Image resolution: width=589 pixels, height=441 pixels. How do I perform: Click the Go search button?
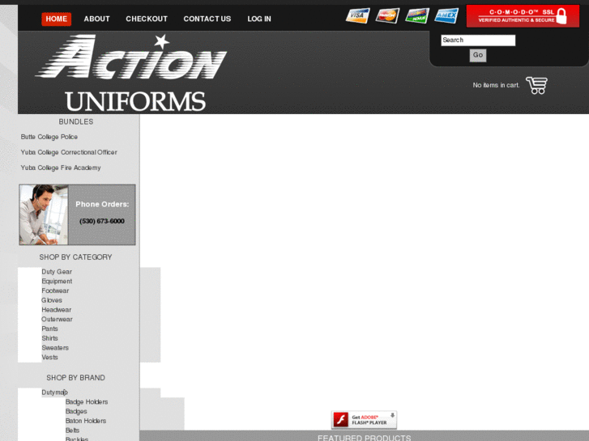click(x=478, y=55)
